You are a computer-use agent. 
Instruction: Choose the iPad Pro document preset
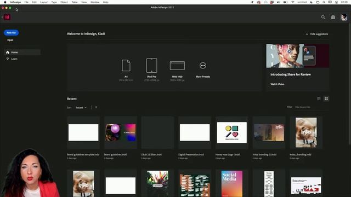151,69
